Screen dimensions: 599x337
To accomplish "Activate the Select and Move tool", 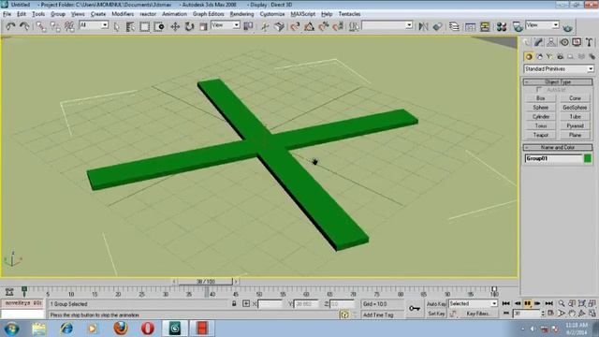I will pos(175,26).
